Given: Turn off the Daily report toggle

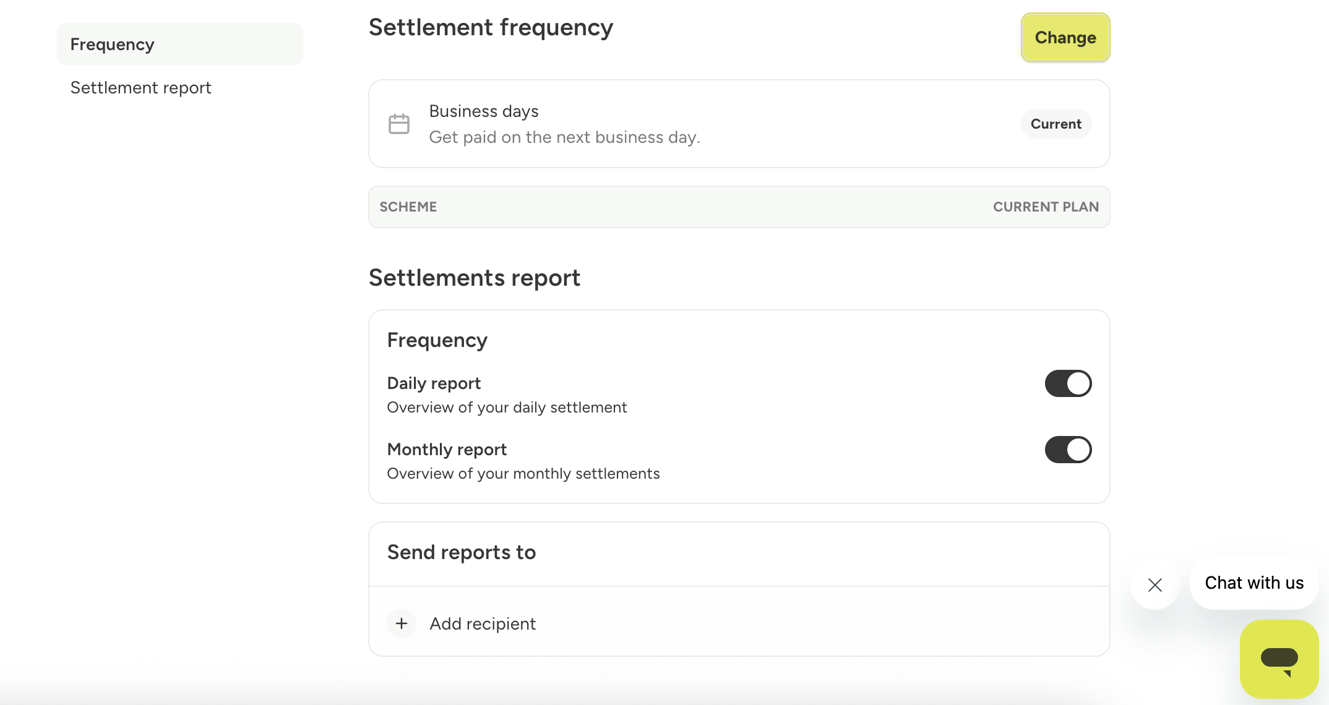Looking at the screenshot, I should (x=1068, y=383).
